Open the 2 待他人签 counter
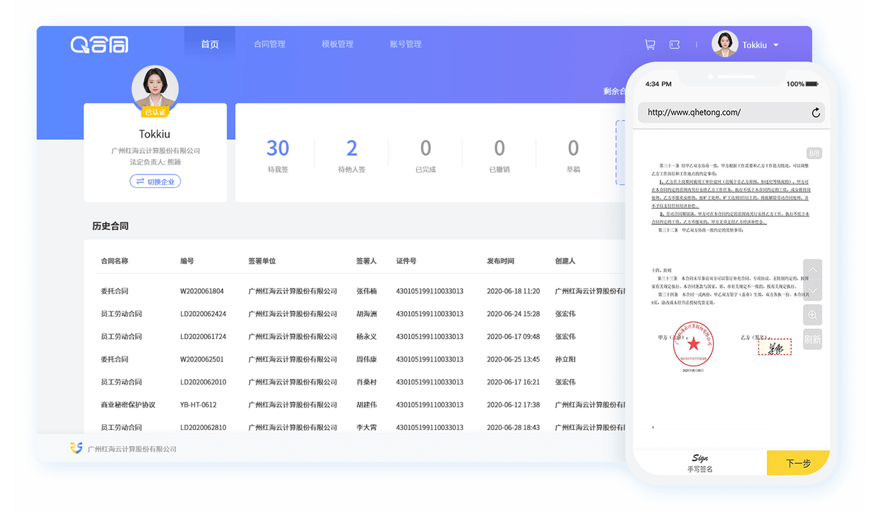Screen dimensions: 875x511 tap(351, 155)
